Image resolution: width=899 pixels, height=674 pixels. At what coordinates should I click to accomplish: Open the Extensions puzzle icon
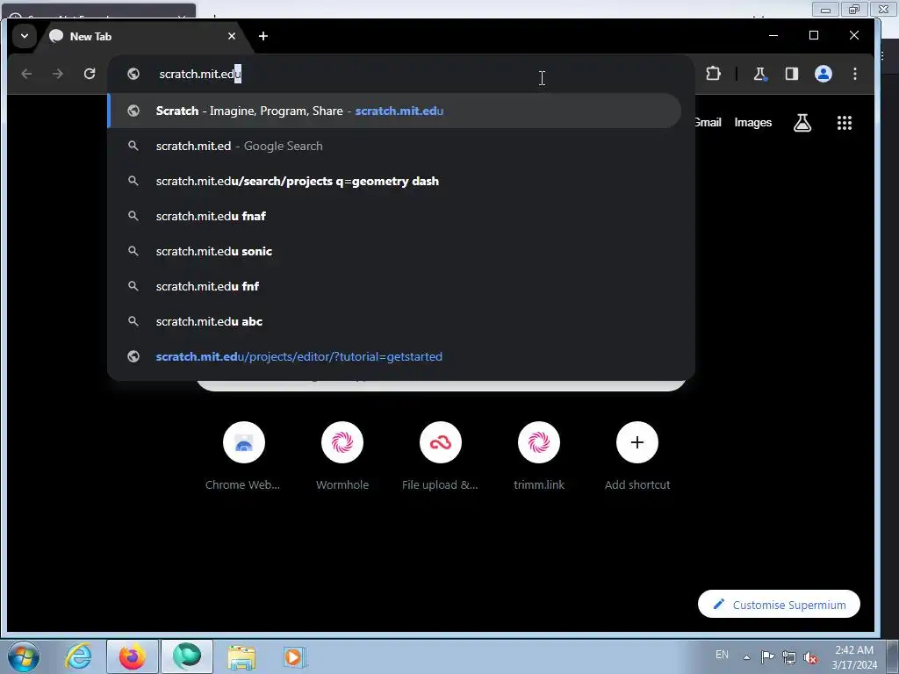tap(713, 74)
